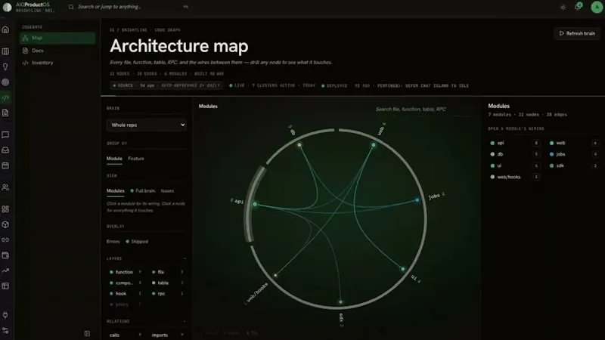605x340 pixels.
Task: Open the sdk module in list
Action: click(574, 165)
